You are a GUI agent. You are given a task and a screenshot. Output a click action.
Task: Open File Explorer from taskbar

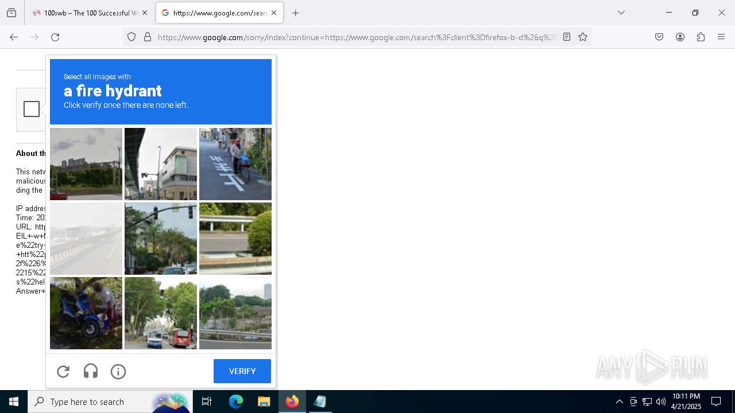pos(264,402)
